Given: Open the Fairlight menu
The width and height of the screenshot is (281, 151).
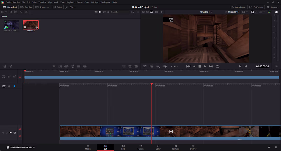Looking at the screenshot, I should pos(95,2).
